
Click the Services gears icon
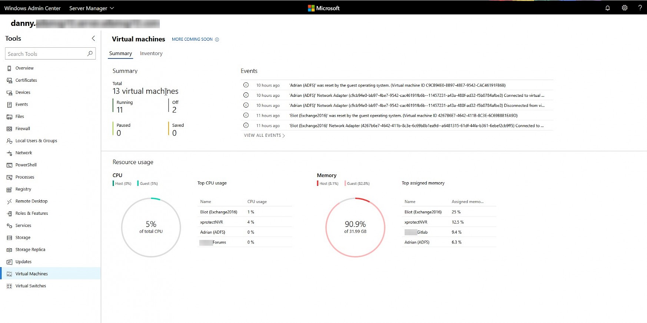coord(9,226)
